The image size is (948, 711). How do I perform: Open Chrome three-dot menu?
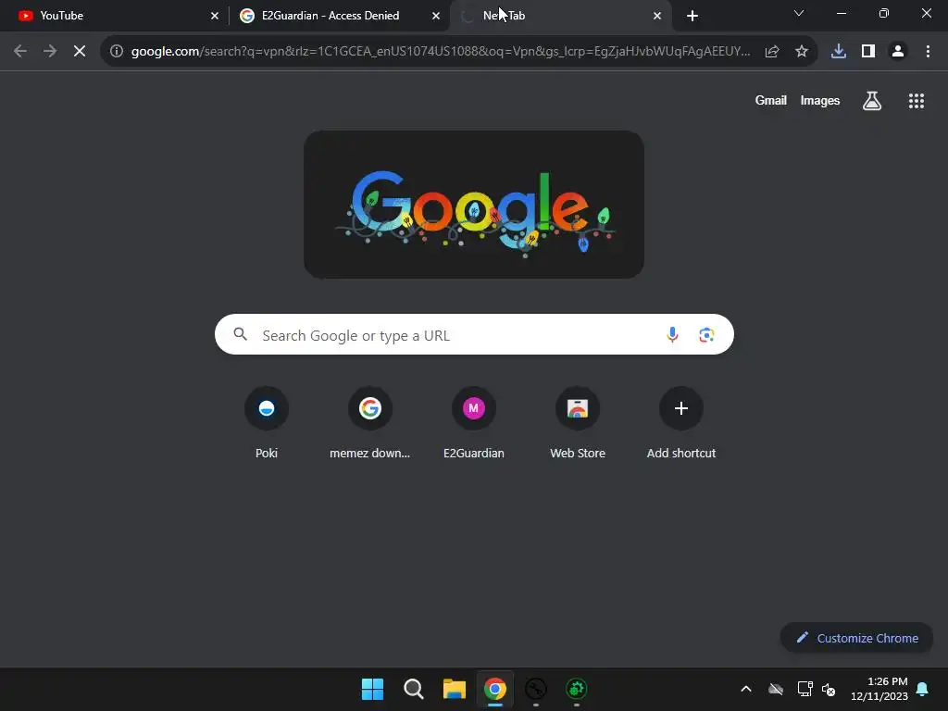pos(928,52)
